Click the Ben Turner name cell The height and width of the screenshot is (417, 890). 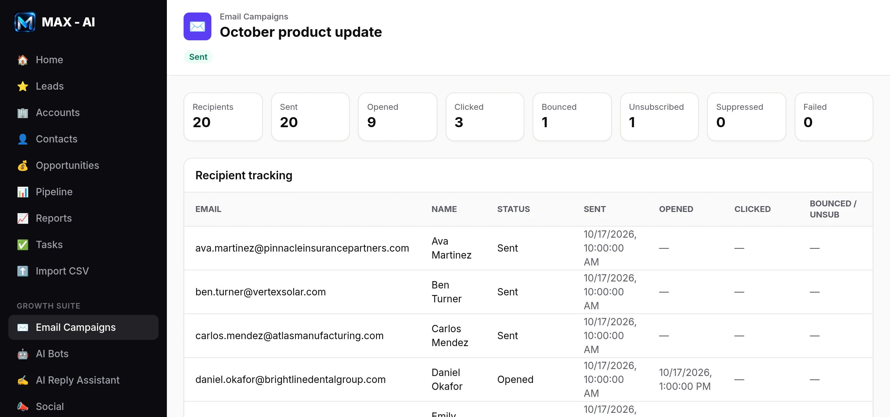tap(446, 292)
